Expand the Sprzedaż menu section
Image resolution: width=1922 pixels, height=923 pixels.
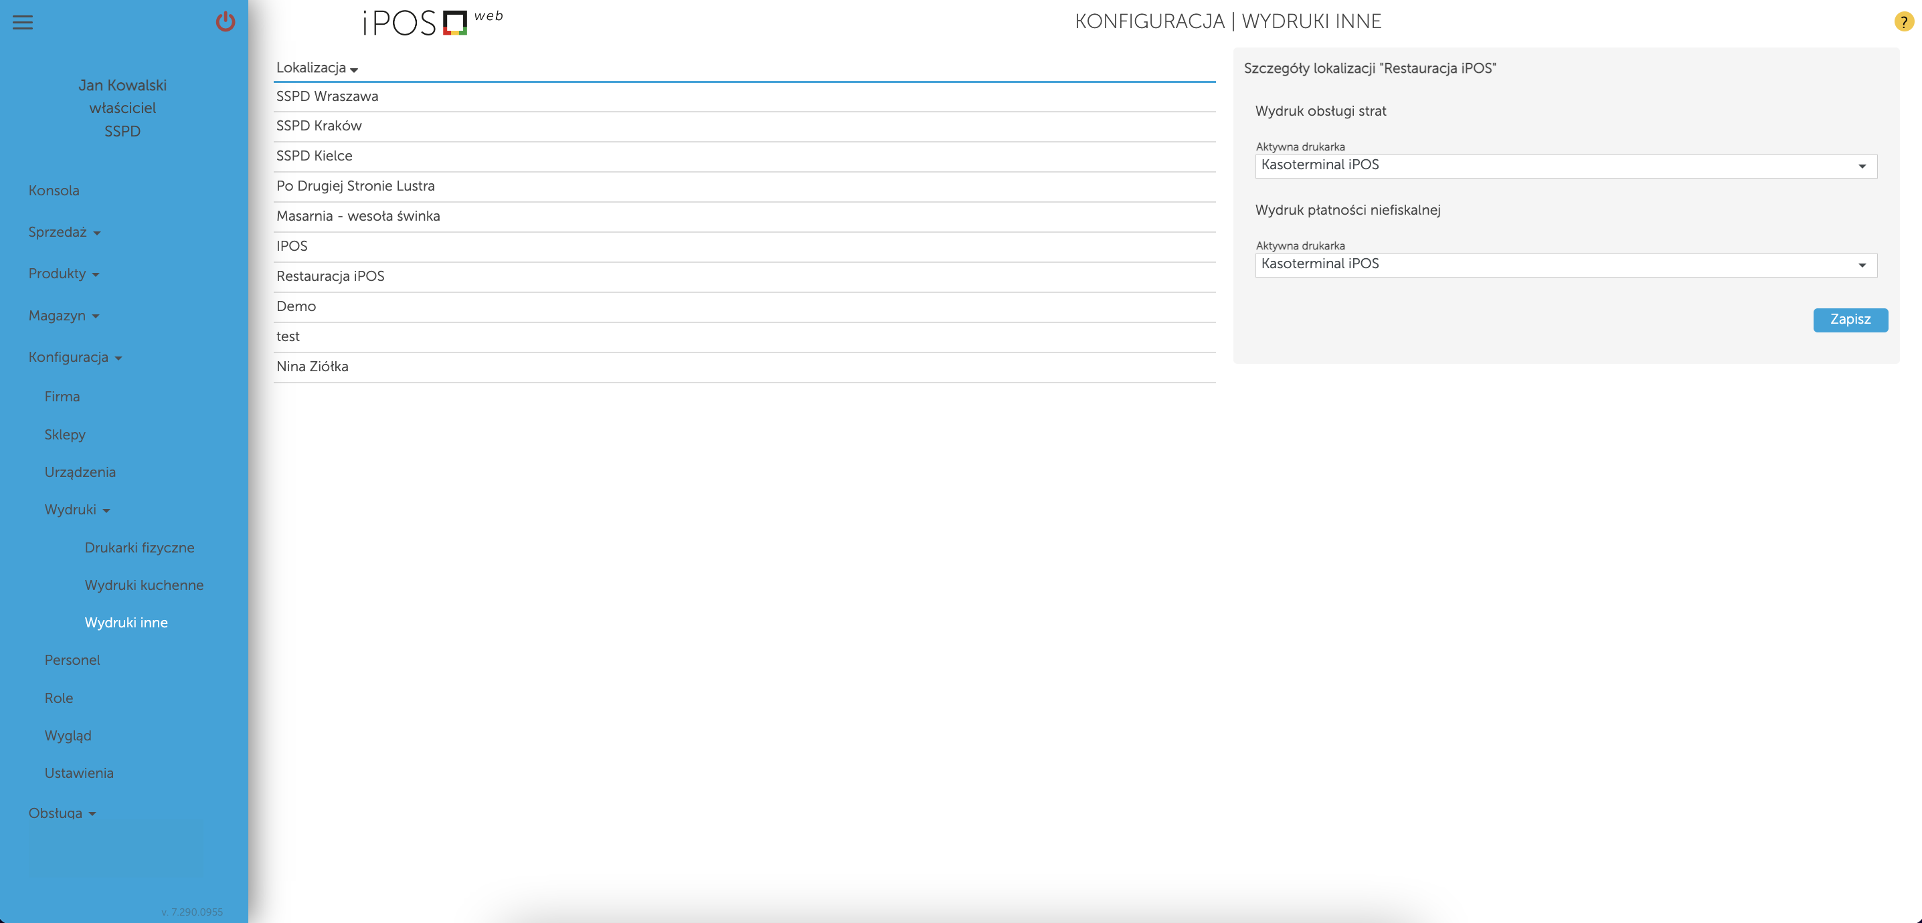(x=64, y=232)
